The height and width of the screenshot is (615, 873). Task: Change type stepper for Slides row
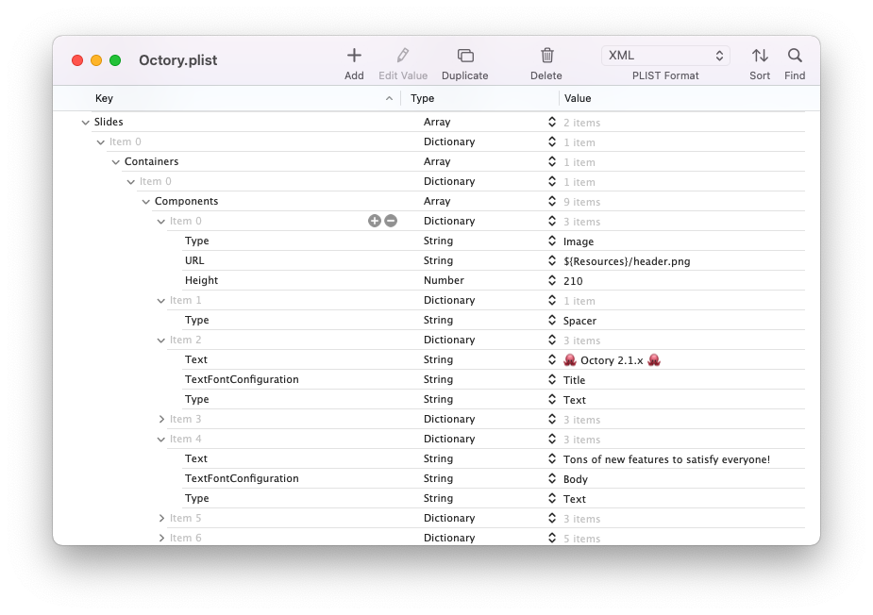point(552,122)
